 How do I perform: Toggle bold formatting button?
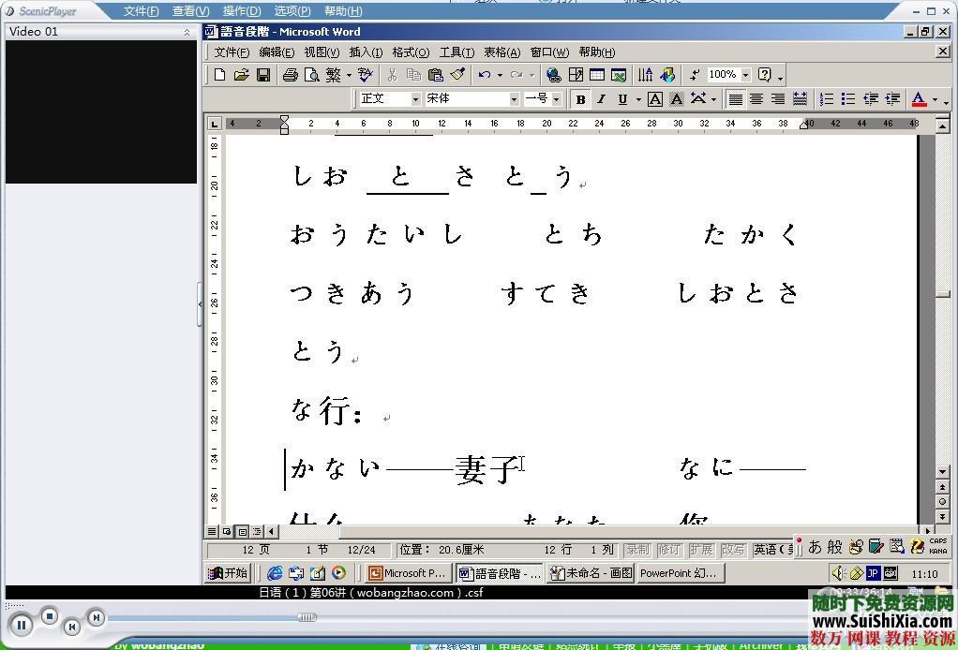coord(580,99)
